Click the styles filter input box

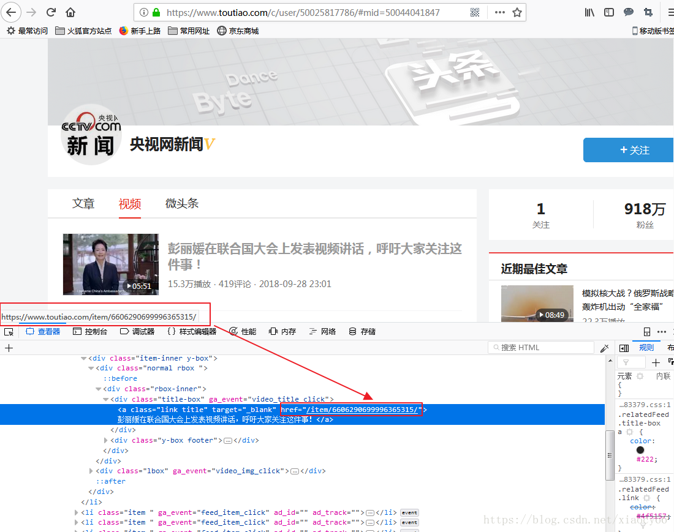631,362
